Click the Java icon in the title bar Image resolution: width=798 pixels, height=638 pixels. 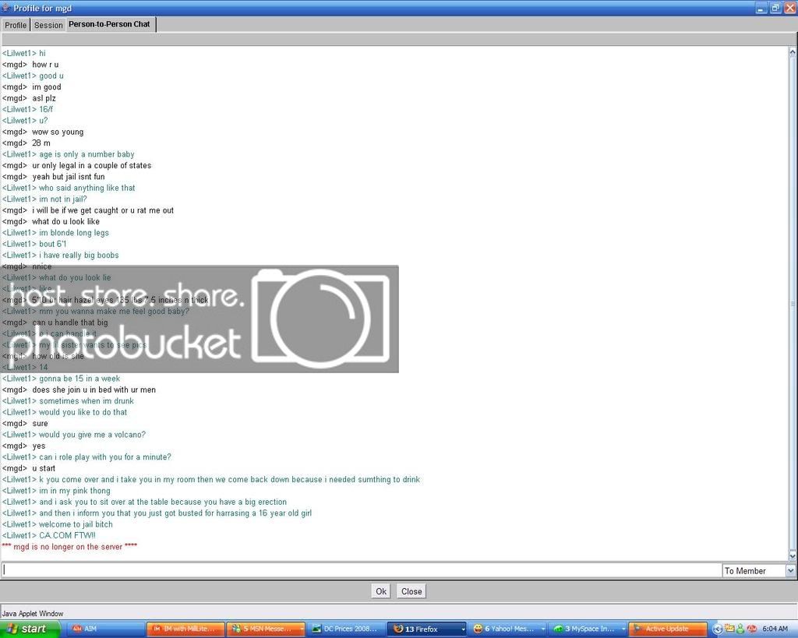6,8
